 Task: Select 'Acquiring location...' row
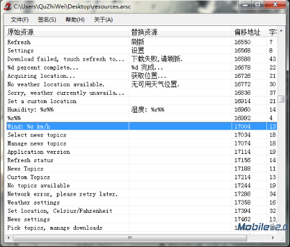(x=141, y=75)
